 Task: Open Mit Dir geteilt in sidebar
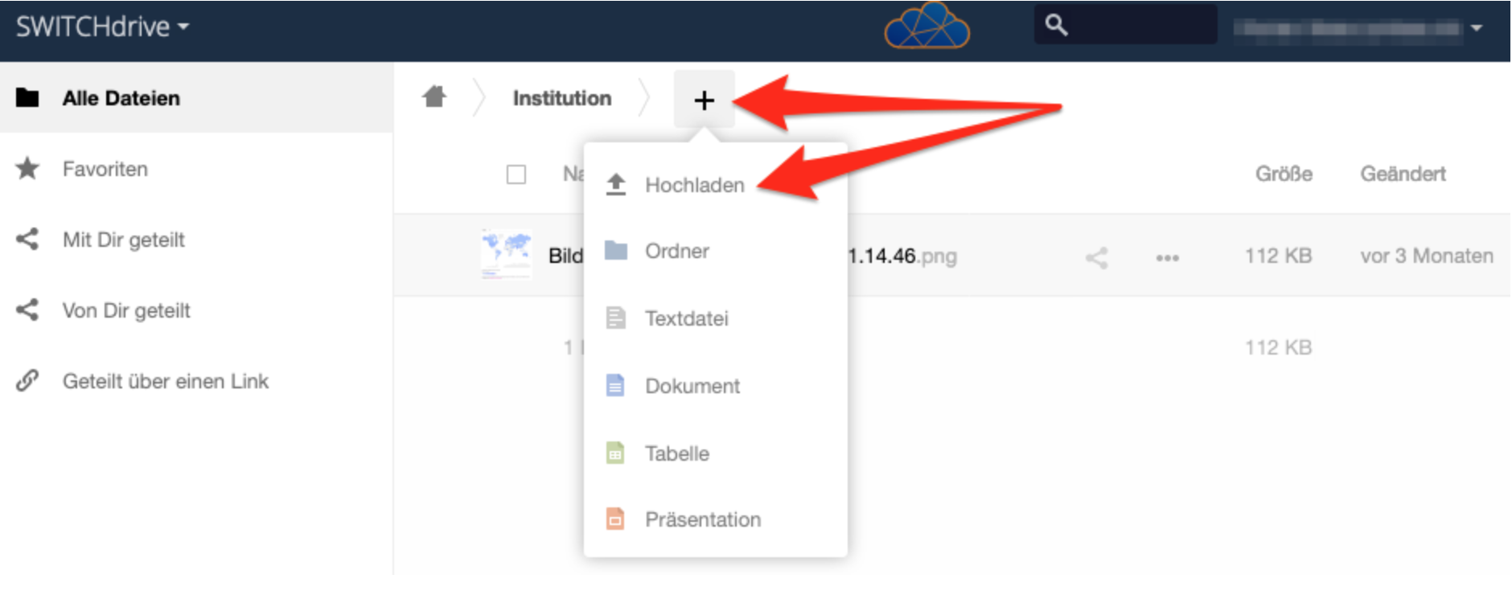(123, 240)
